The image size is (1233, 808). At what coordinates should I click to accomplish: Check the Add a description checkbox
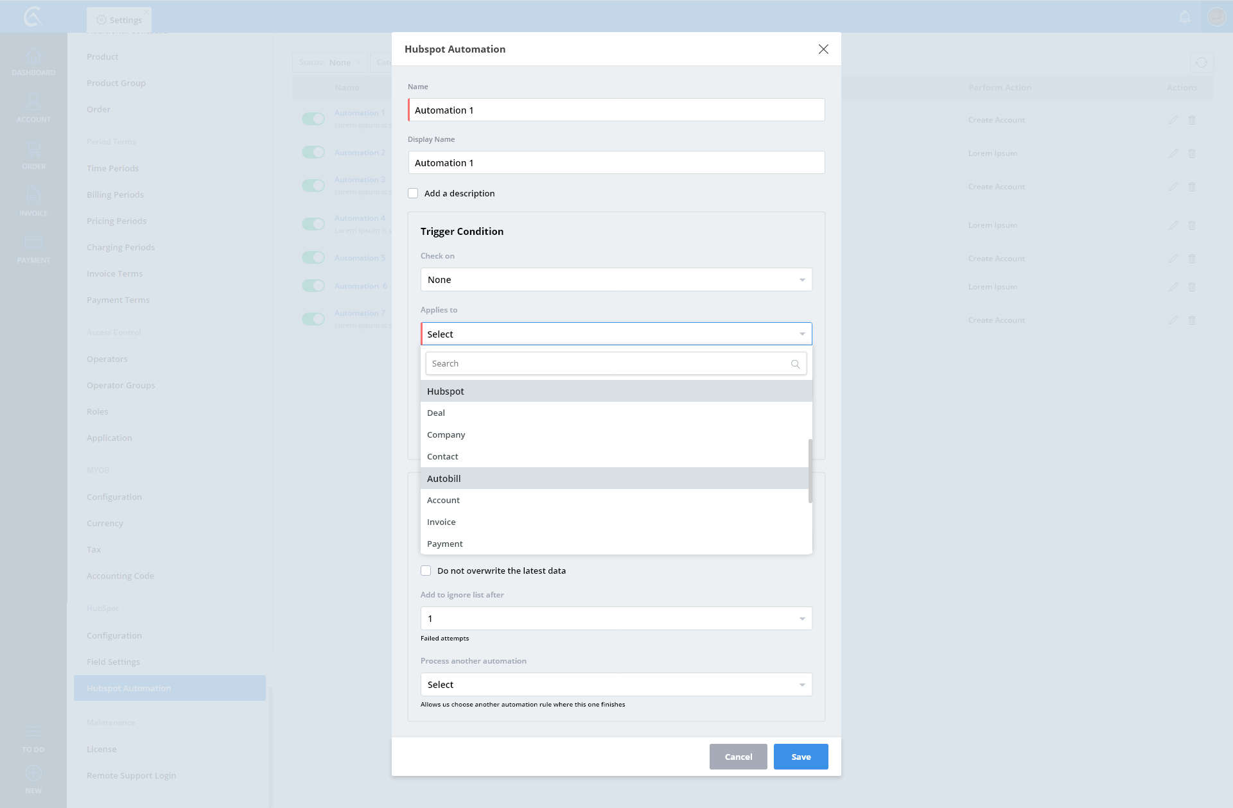click(413, 193)
